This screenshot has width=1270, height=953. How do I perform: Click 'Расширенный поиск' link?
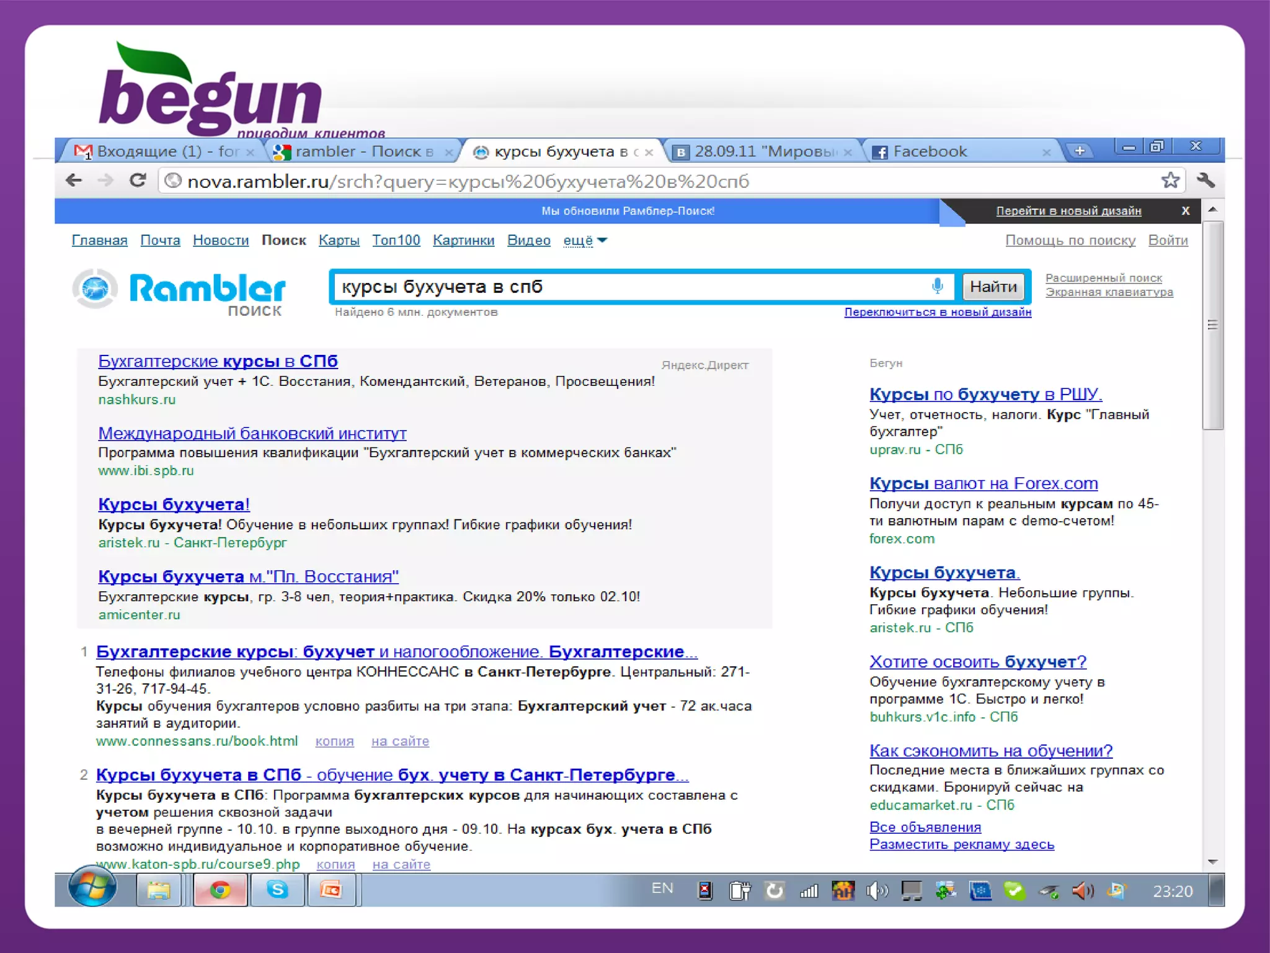tap(1103, 278)
